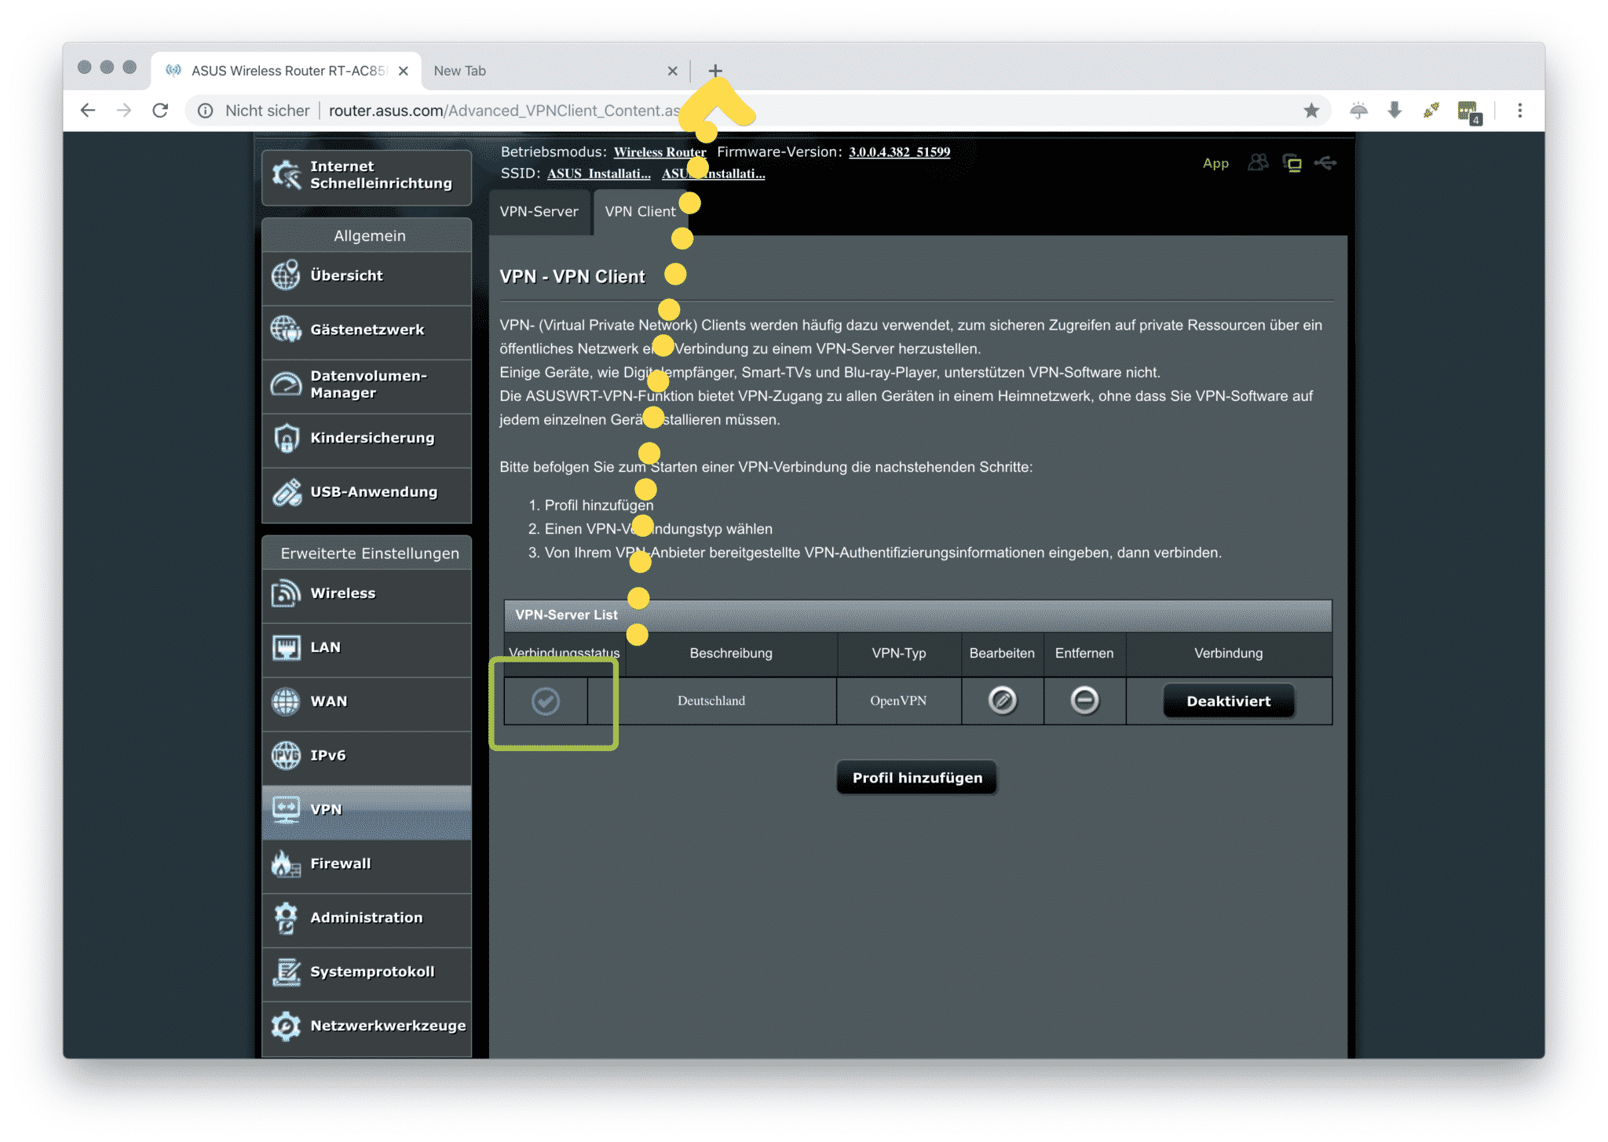Click the site info icon beside Nicht sicher

pos(205,111)
